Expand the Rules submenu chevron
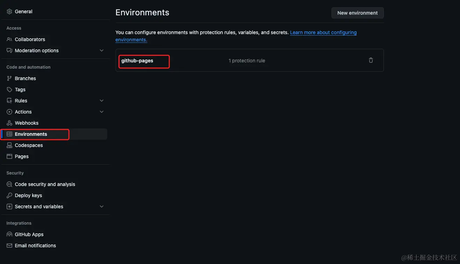This screenshot has width=460, height=264. (x=102, y=101)
